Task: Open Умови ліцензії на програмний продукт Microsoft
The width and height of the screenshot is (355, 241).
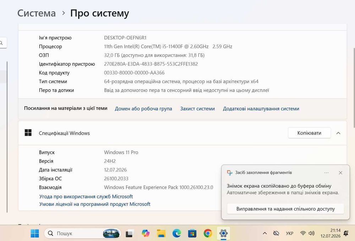Action: (x=95, y=204)
